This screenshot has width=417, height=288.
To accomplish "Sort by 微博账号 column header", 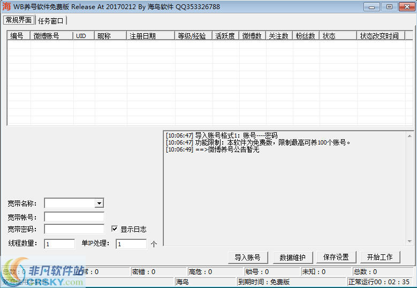I will tap(51, 36).
